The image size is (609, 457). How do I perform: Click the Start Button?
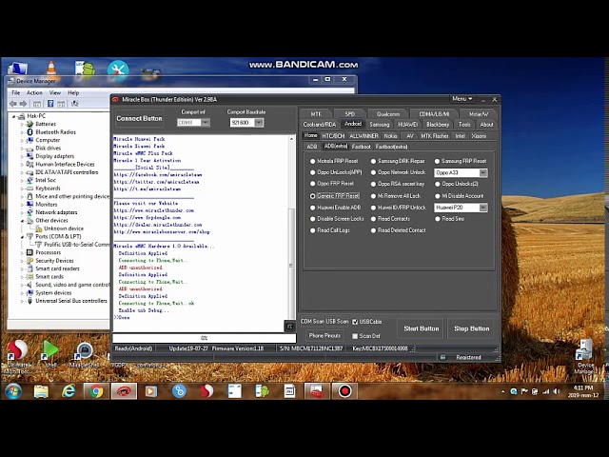pyautogui.click(x=421, y=328)
